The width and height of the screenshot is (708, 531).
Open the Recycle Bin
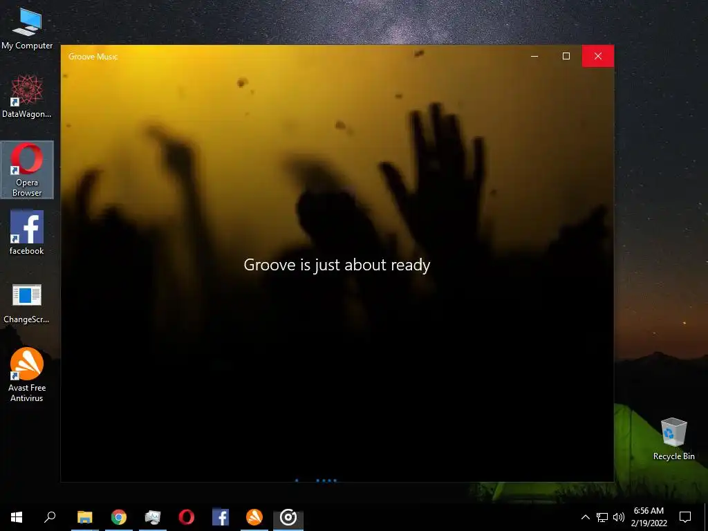click(673, 439)
